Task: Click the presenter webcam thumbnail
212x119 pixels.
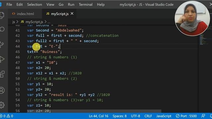Action: 192,19
